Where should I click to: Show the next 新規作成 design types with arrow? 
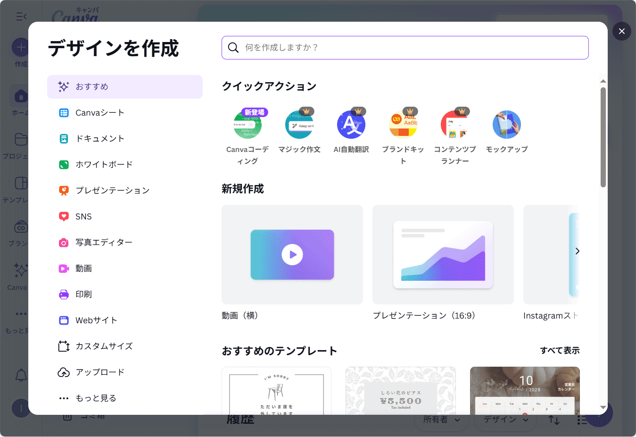click(577, 251)
